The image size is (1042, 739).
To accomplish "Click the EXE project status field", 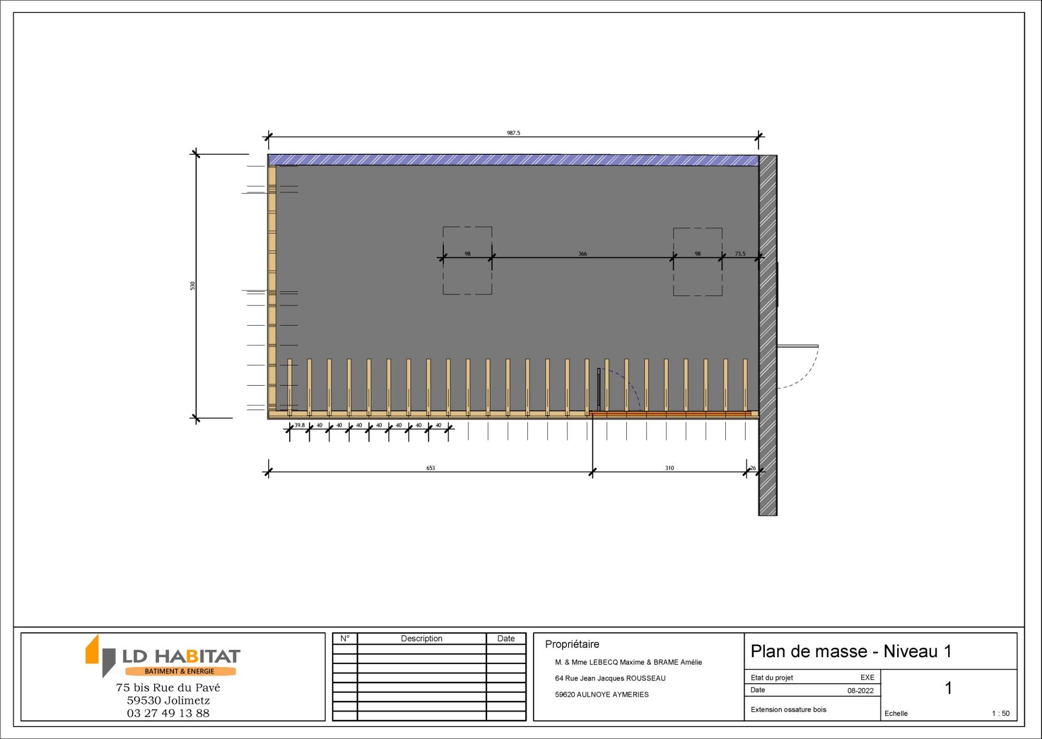I will coord(867,678).
